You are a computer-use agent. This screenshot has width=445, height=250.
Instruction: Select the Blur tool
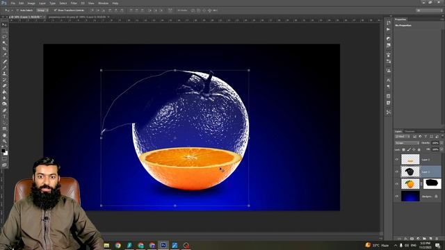click(x=4, y=98)
